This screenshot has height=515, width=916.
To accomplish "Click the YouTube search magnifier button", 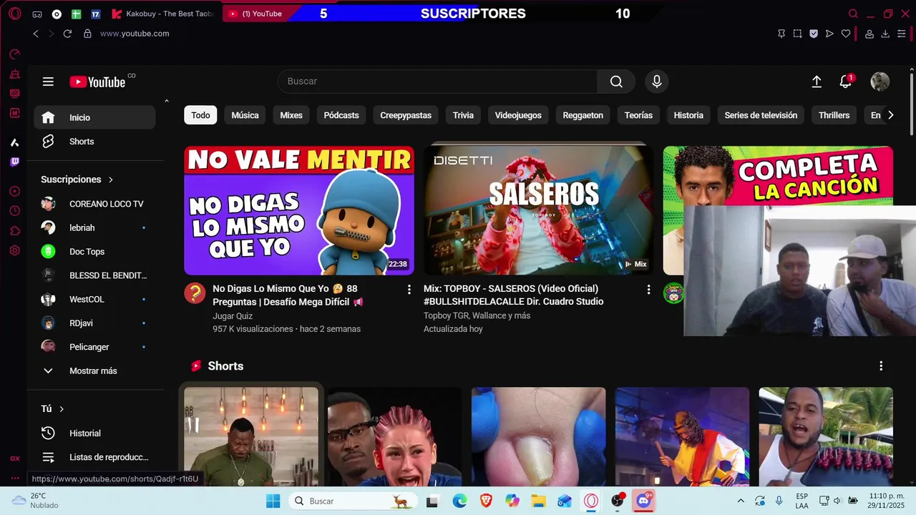I will click(x=616, y=82).
